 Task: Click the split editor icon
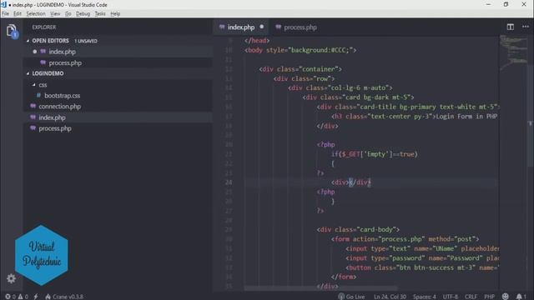pyautogui.click(x=510, y=27)
